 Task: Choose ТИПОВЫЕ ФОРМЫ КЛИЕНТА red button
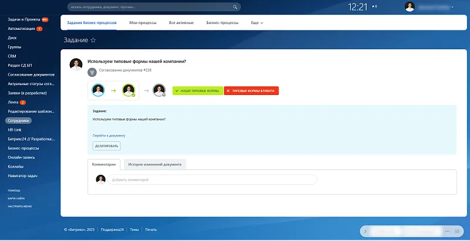(x=251, y=91)
